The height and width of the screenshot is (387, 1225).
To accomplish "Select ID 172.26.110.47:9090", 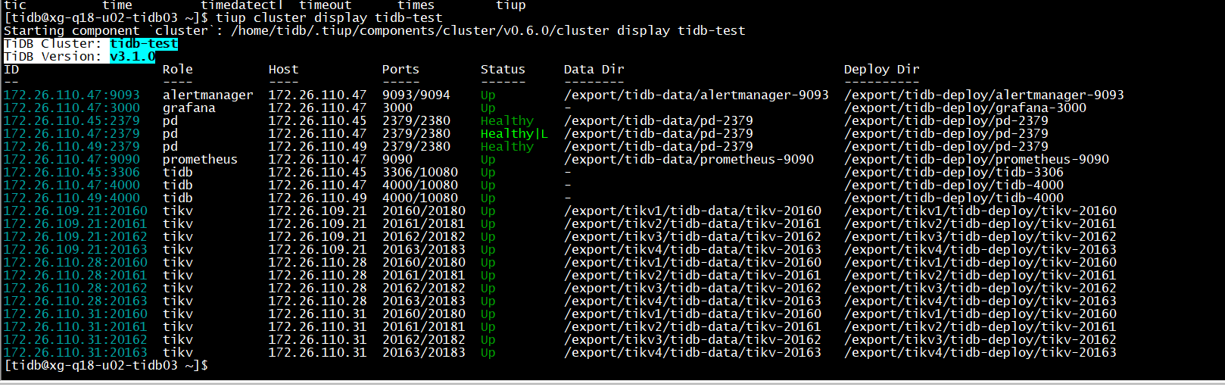I will pos(72,160).
